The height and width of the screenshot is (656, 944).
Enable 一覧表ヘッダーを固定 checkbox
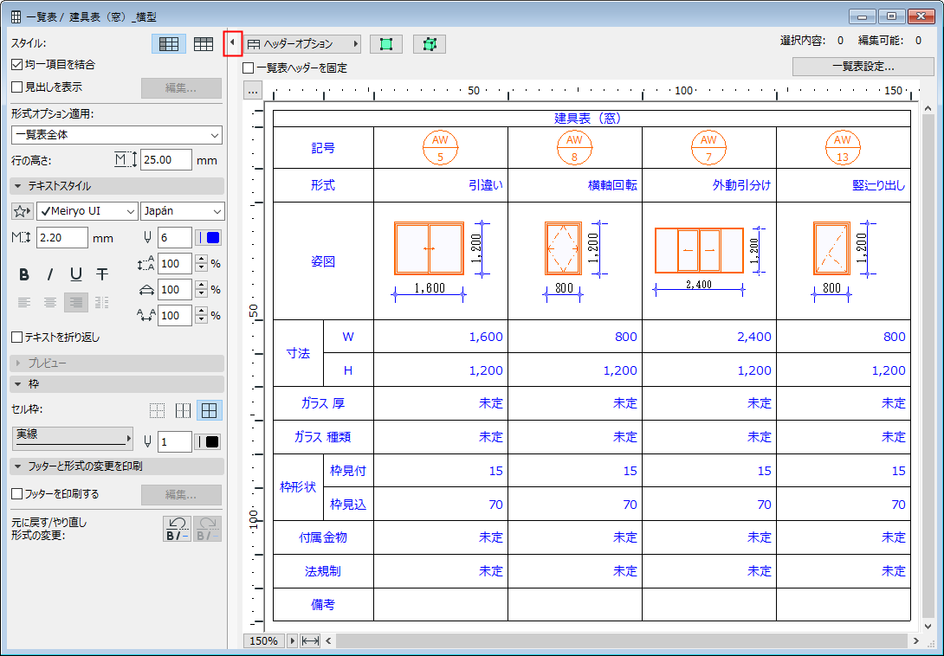[248, 68]
